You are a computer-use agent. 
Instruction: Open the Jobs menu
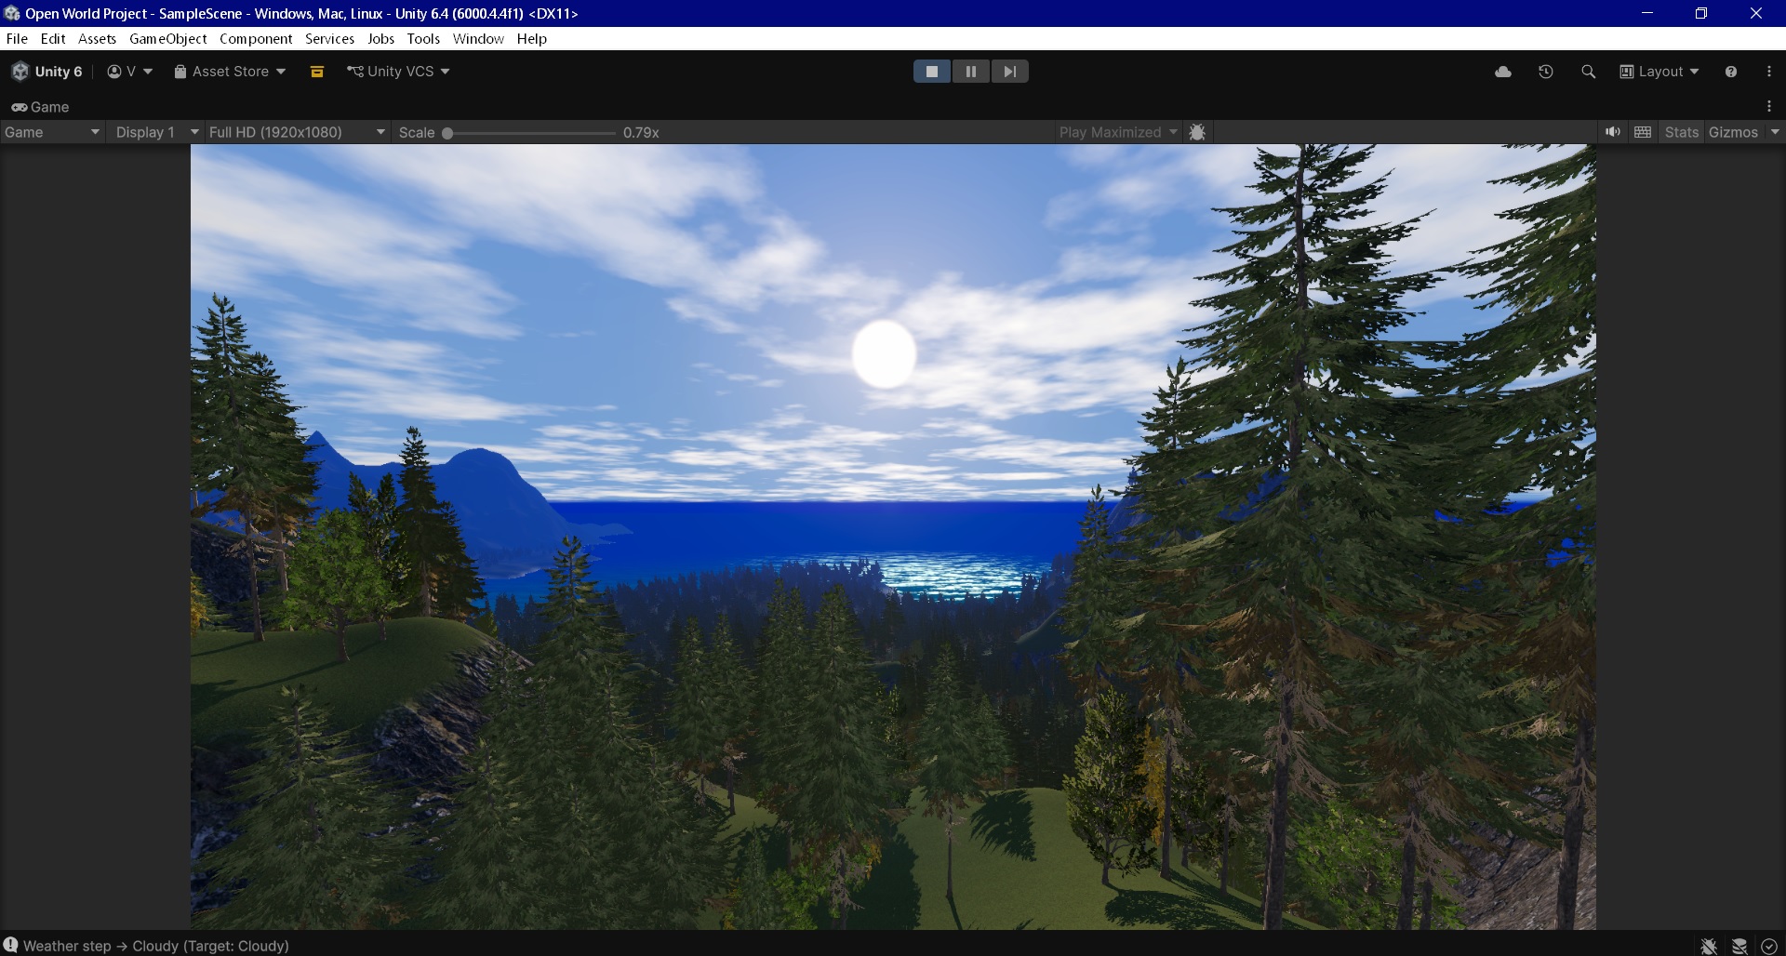click(380, 39)
